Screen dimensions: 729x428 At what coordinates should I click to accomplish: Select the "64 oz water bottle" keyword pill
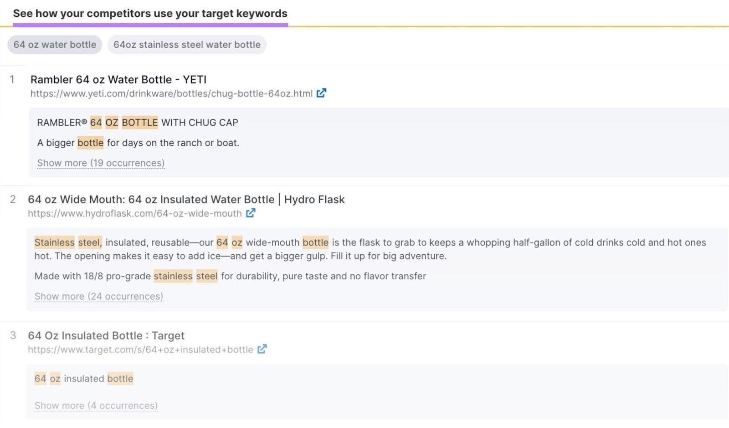coord(54,44)
